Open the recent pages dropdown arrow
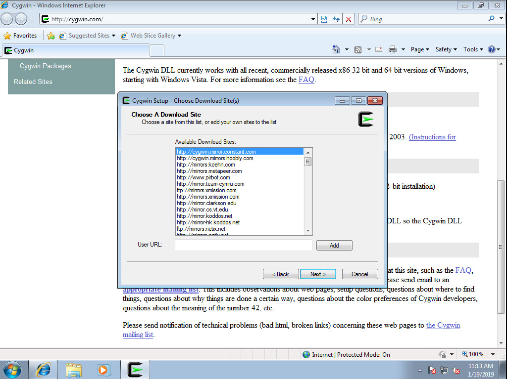 tap(32, 19)
